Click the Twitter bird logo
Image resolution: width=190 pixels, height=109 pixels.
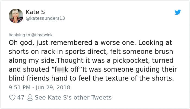[178, 12]
